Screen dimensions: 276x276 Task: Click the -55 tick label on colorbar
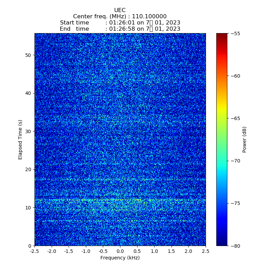click(x=235, y=33)
